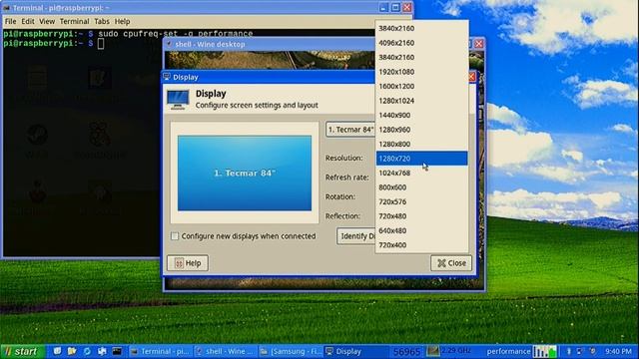Switch to Samsung taskbar window entry
639x359 pixels.
[291, 351]
